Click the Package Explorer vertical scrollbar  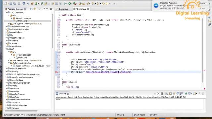(x=52, y=31)
